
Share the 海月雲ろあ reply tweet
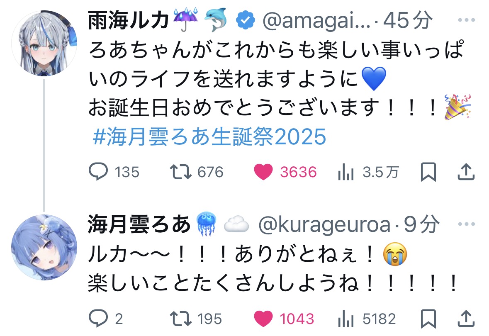pyautogui.click(x=466, y=319)
